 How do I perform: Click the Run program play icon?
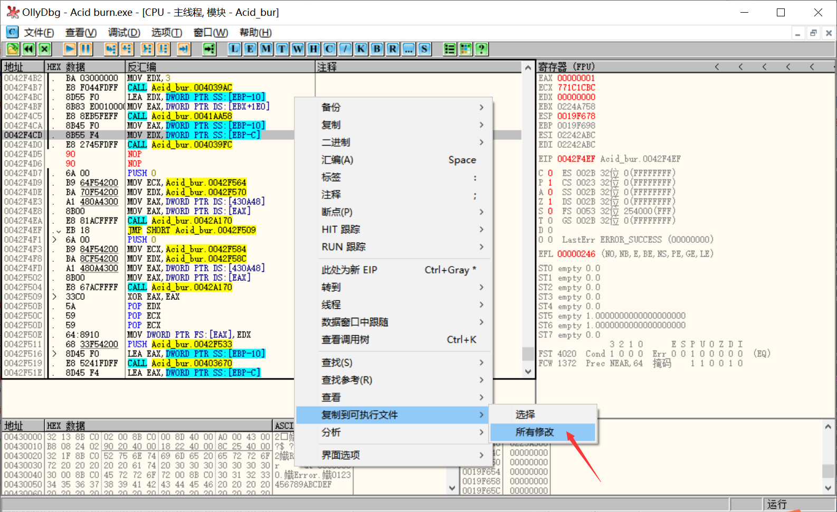pyautogui.click(x=70, y=49)
